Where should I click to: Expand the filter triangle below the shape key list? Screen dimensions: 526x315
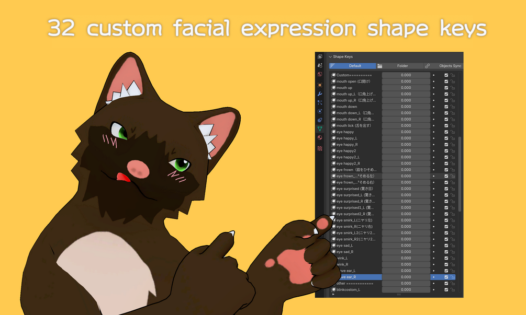333,295
